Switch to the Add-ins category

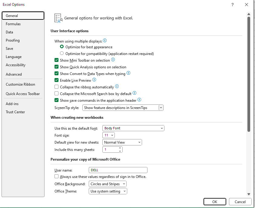point(23,104)
